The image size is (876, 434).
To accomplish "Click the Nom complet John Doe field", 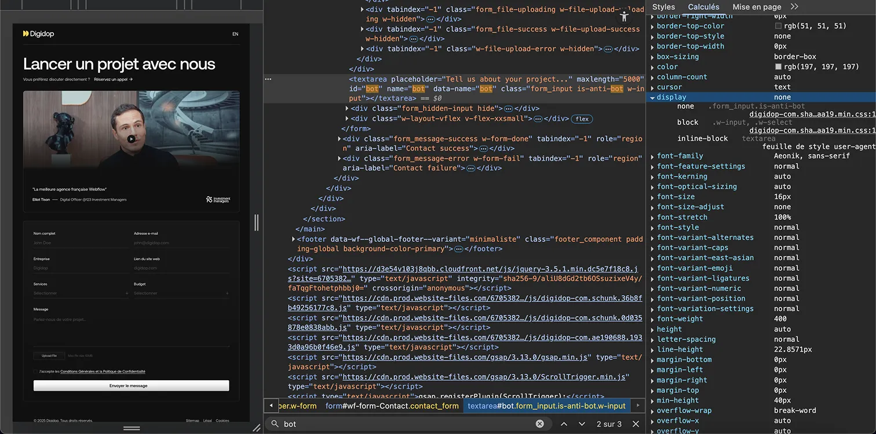I will click(x=81, y=243).
